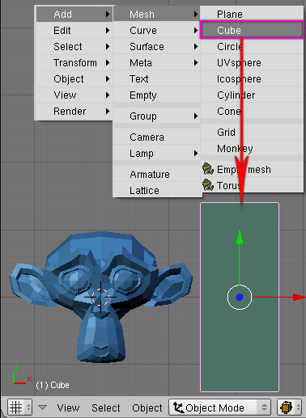Open the Object menu in the 3D header

point(147,407)
